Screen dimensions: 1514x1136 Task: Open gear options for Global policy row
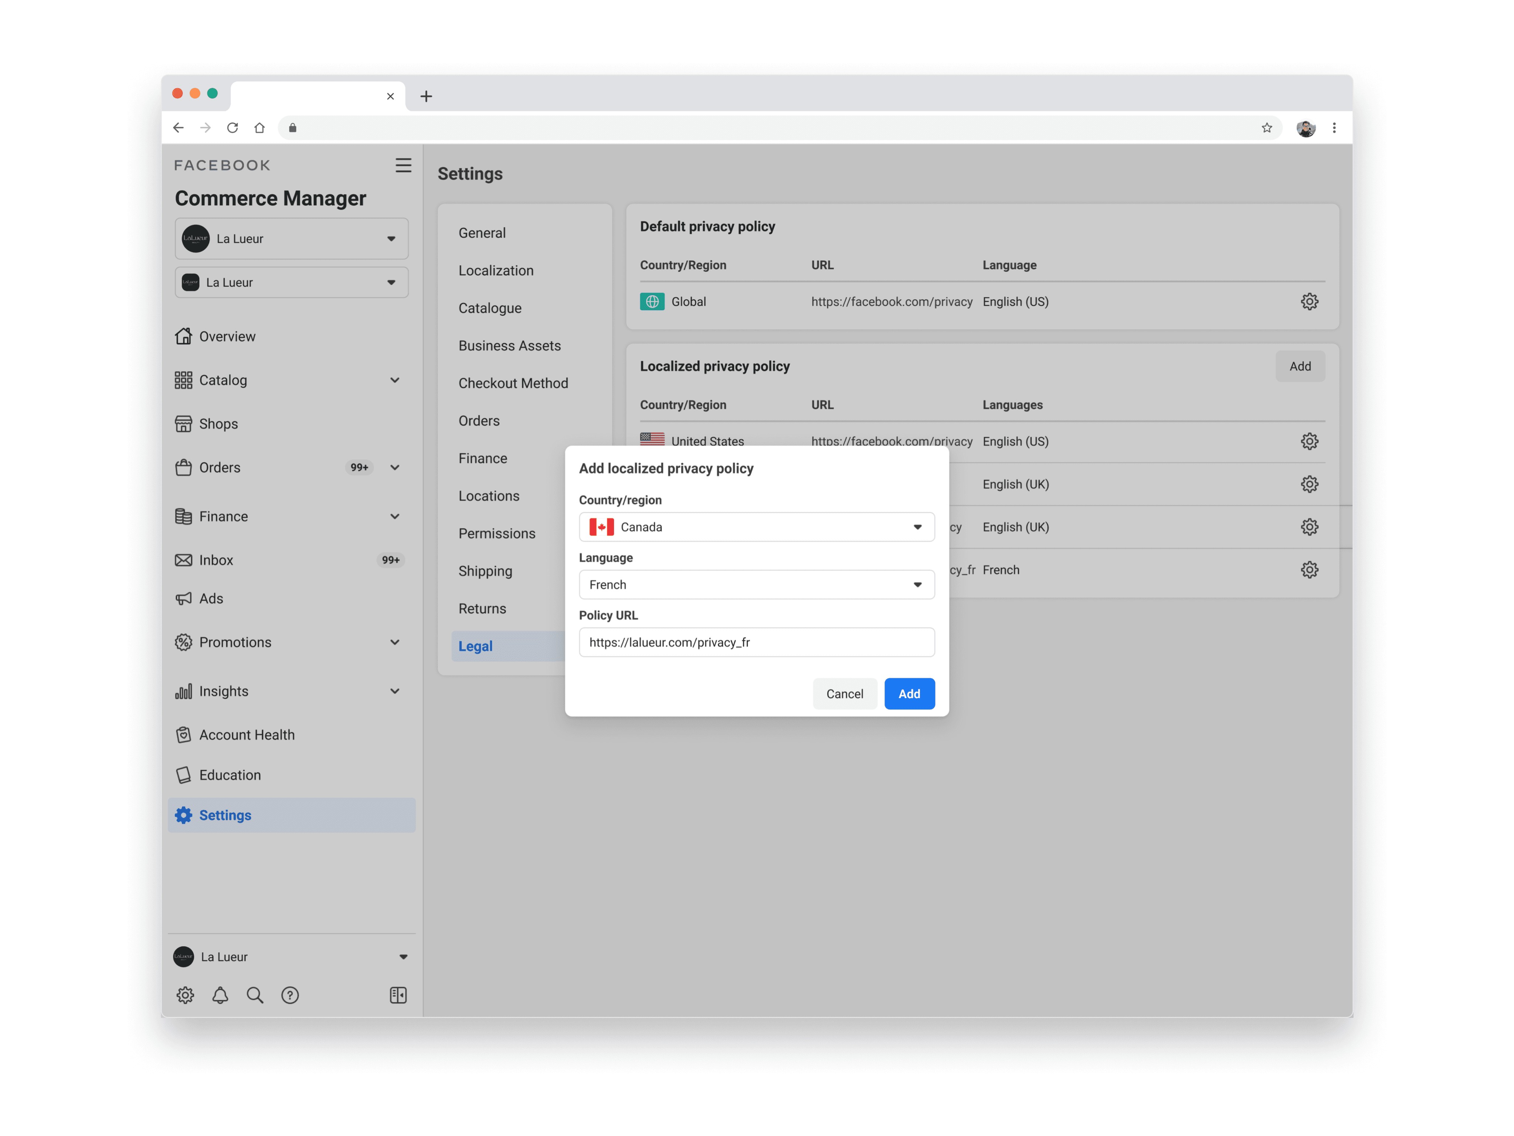pyautogui.click(x=1308, y=301)
